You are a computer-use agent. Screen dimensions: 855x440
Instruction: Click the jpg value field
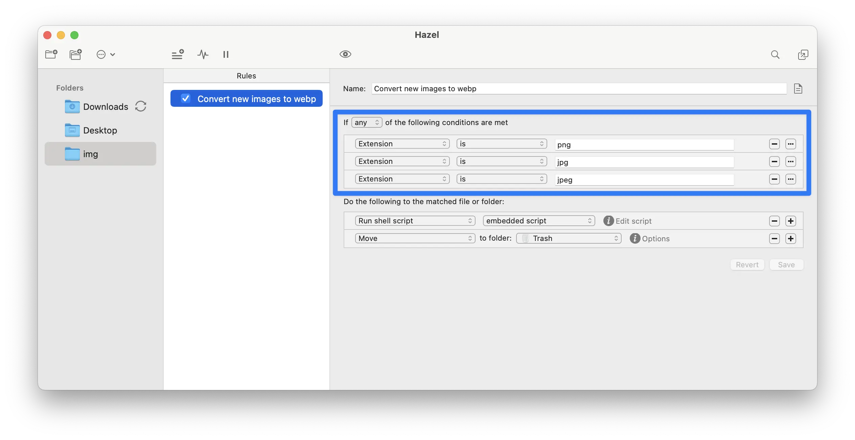click(644, 162)
